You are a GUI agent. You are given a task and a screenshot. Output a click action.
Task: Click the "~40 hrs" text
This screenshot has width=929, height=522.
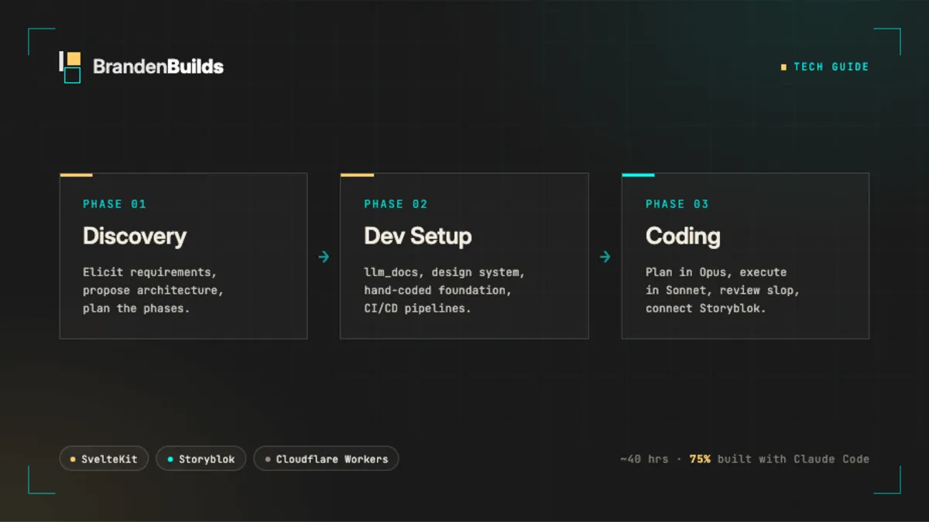pyautogui.click(x=644, y=459)
